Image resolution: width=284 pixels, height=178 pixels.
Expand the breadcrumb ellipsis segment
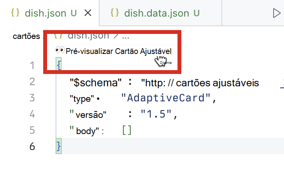(125, 37)
